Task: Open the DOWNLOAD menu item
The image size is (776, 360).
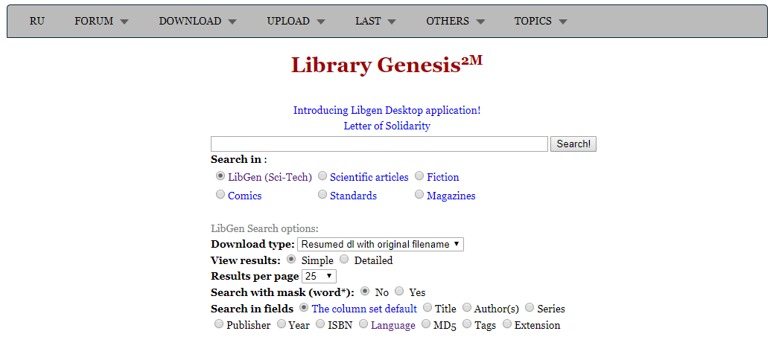Action: pos(190,22)
